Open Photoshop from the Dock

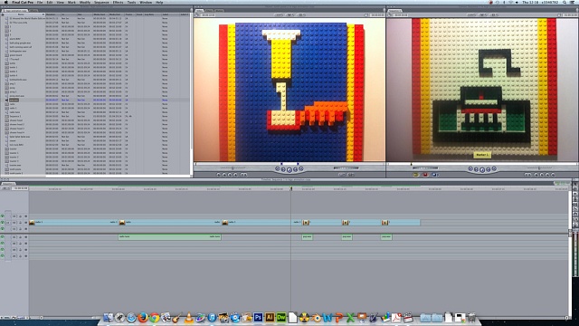[258, 317]
